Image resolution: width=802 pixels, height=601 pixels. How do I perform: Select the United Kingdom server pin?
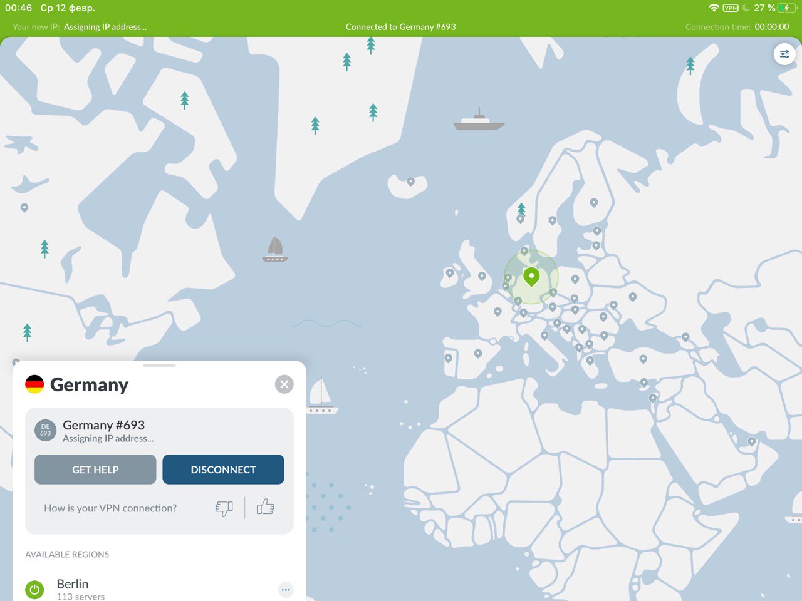pos(482,276)
